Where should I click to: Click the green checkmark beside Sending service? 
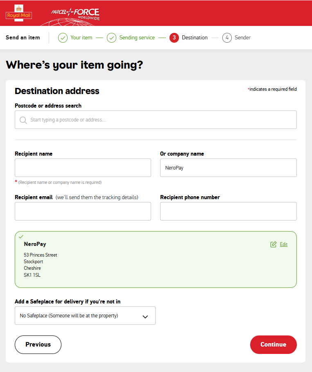point(111,38)
